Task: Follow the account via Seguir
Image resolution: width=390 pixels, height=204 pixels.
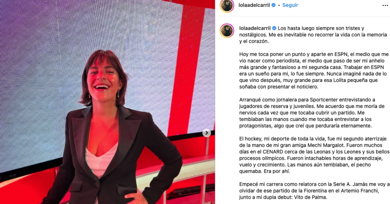Action: [290, 5]
